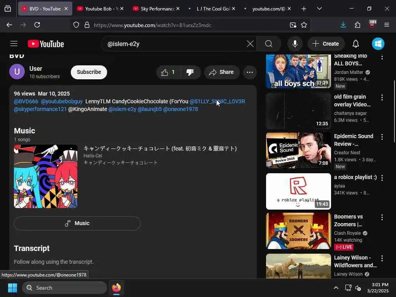Open the Epidemic Sound Review thumbnail
396x297 pixels.
pos(298,150)
